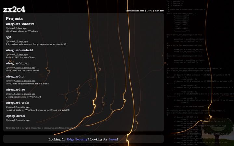Open the Jason@zx2c4.com email link
The image size is (234, 146).
pyautogui.click(x=135, y=11)
